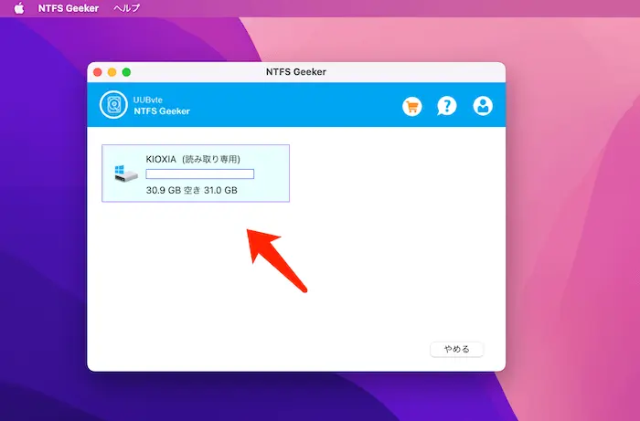This screenshot has height=421, width=640.
Task: Open the ヘルプ menu
Action: coord(126,8)
